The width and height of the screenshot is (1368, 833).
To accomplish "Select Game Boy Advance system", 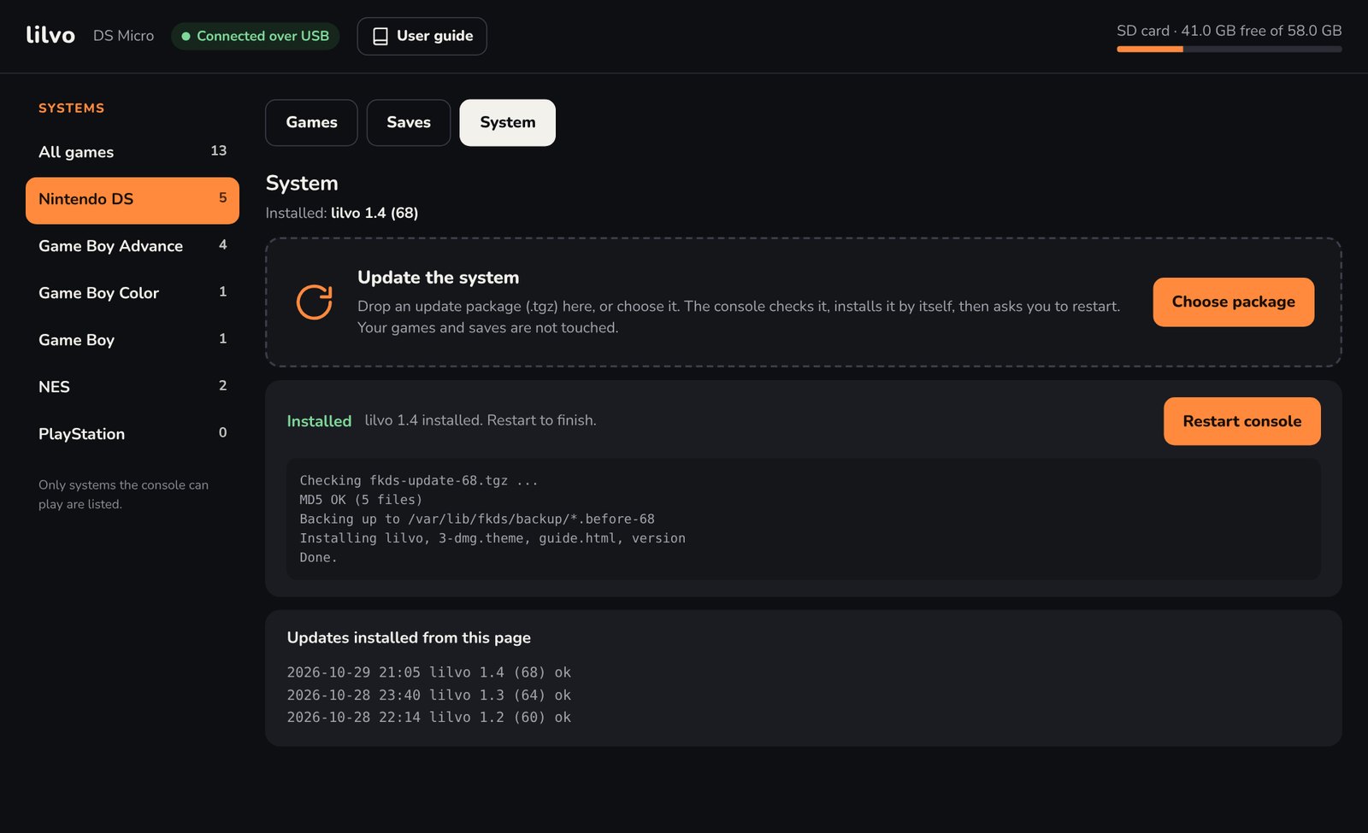I will point(133,246).
